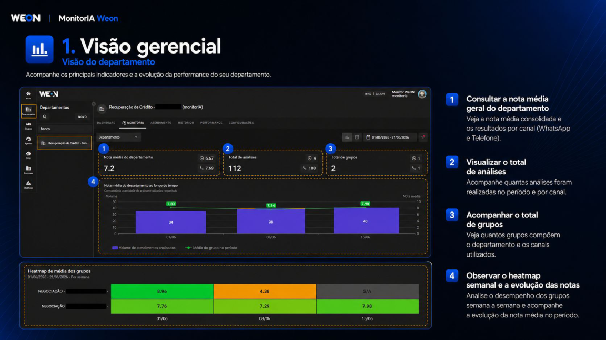The height and width of the screenshot is (340, 606).
Task: Collapse the Departamentos panel arrow
Action: [x=94, y=104]
